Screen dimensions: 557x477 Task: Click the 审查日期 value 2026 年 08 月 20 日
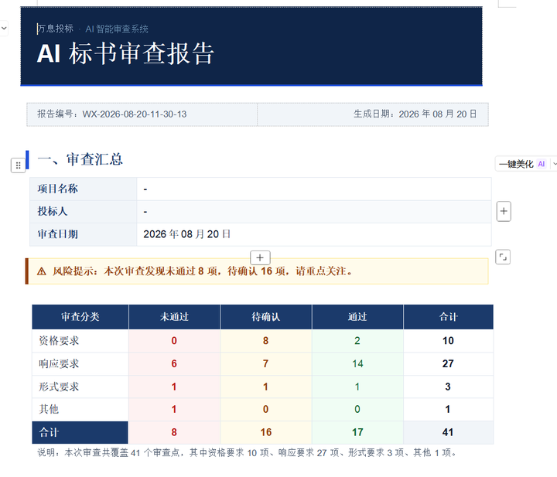click(187, 234)
